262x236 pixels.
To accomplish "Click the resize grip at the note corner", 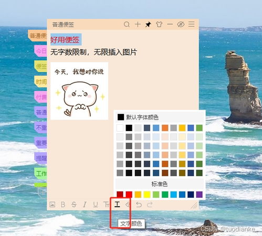I will tap(194, 205).
